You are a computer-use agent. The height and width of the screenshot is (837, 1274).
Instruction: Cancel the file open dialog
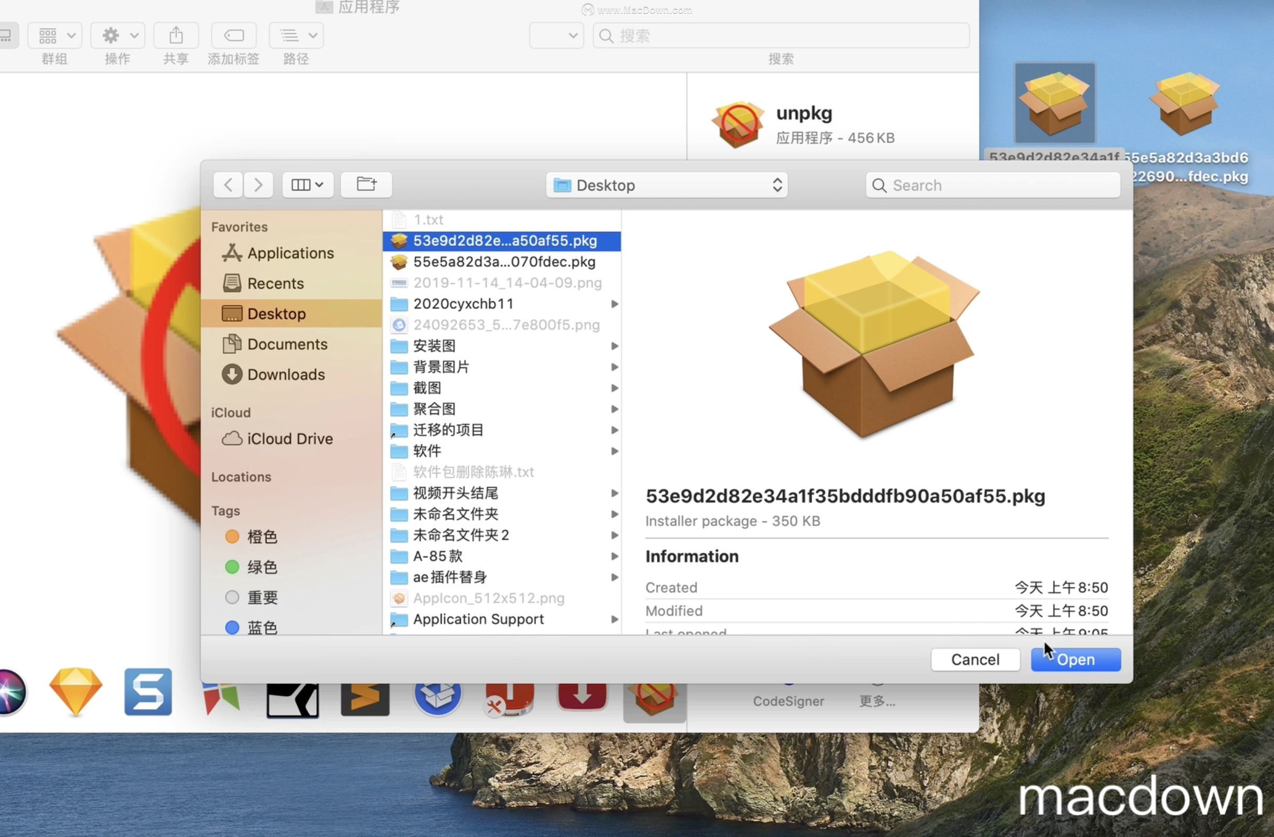[974, 660]
